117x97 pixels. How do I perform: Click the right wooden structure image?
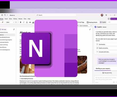coord(82,64)
